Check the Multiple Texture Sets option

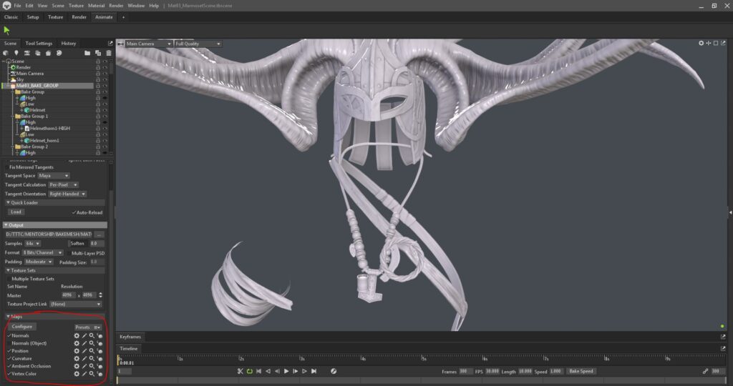pyautogui.click(x=10, y=279)
